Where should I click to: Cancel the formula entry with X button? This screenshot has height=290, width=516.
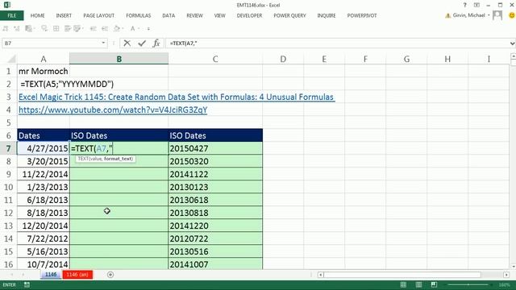tap(127, 43)
